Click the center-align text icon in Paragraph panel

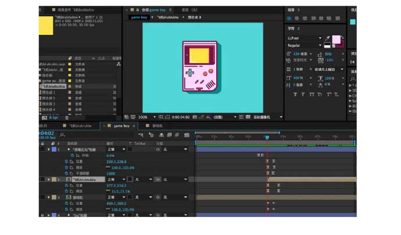click(296, 19)
